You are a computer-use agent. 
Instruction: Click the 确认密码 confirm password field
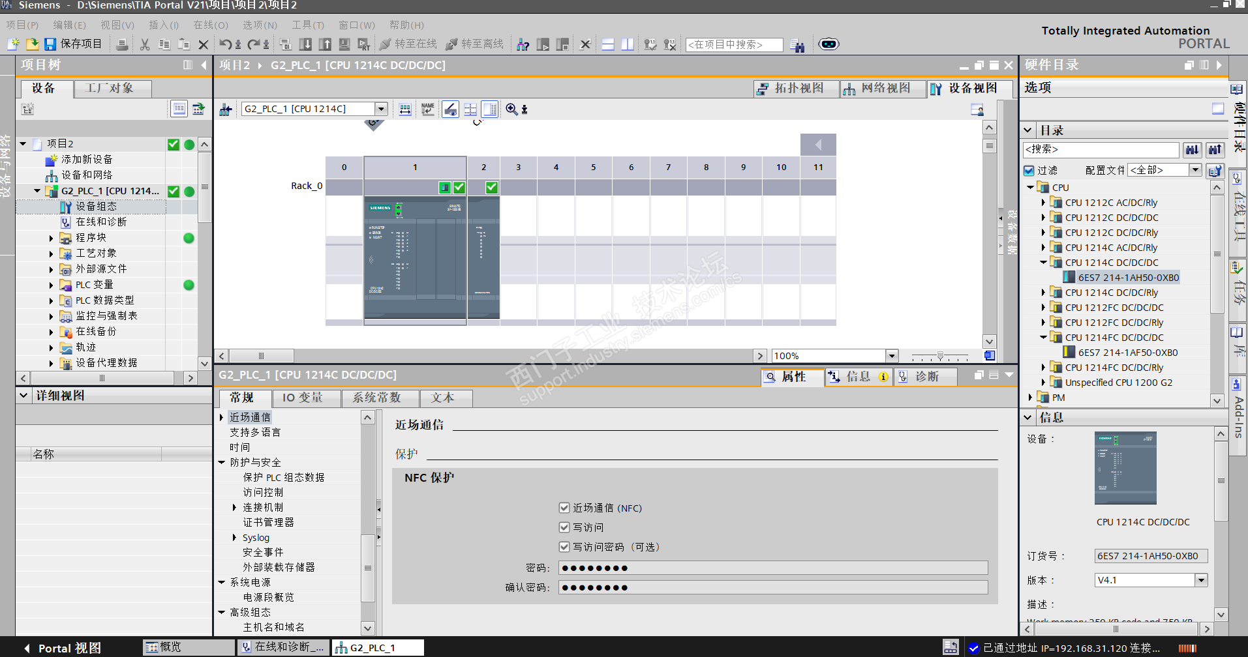click(x=773, y=587)
